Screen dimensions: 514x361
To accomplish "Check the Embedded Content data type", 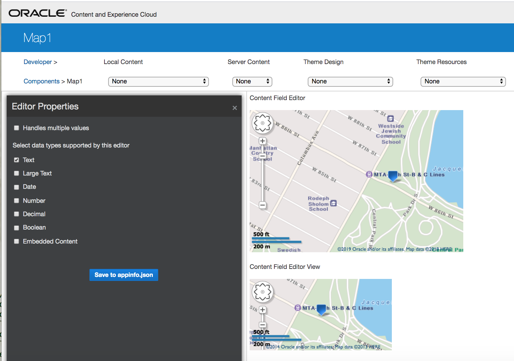I will coord(16,242).
